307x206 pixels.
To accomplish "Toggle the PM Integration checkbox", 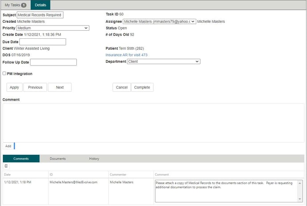I will coord(4,74).
